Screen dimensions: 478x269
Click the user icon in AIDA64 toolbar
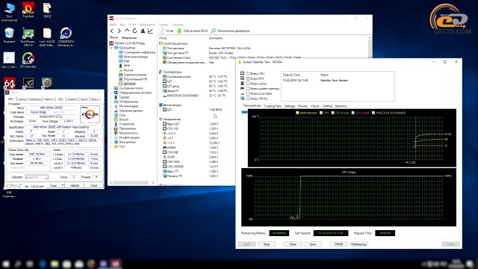click(x=143, y=31)
